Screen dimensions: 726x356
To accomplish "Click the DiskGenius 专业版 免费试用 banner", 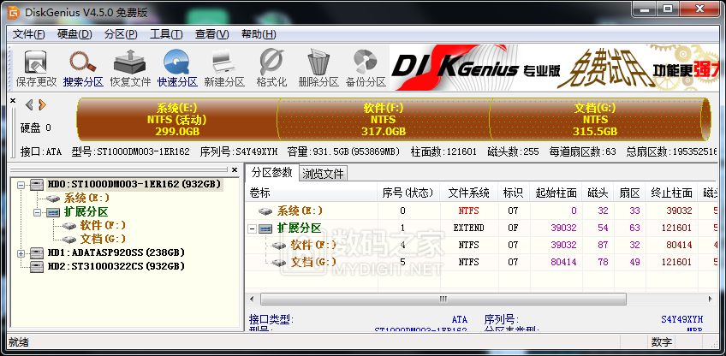I will [555, 68].
